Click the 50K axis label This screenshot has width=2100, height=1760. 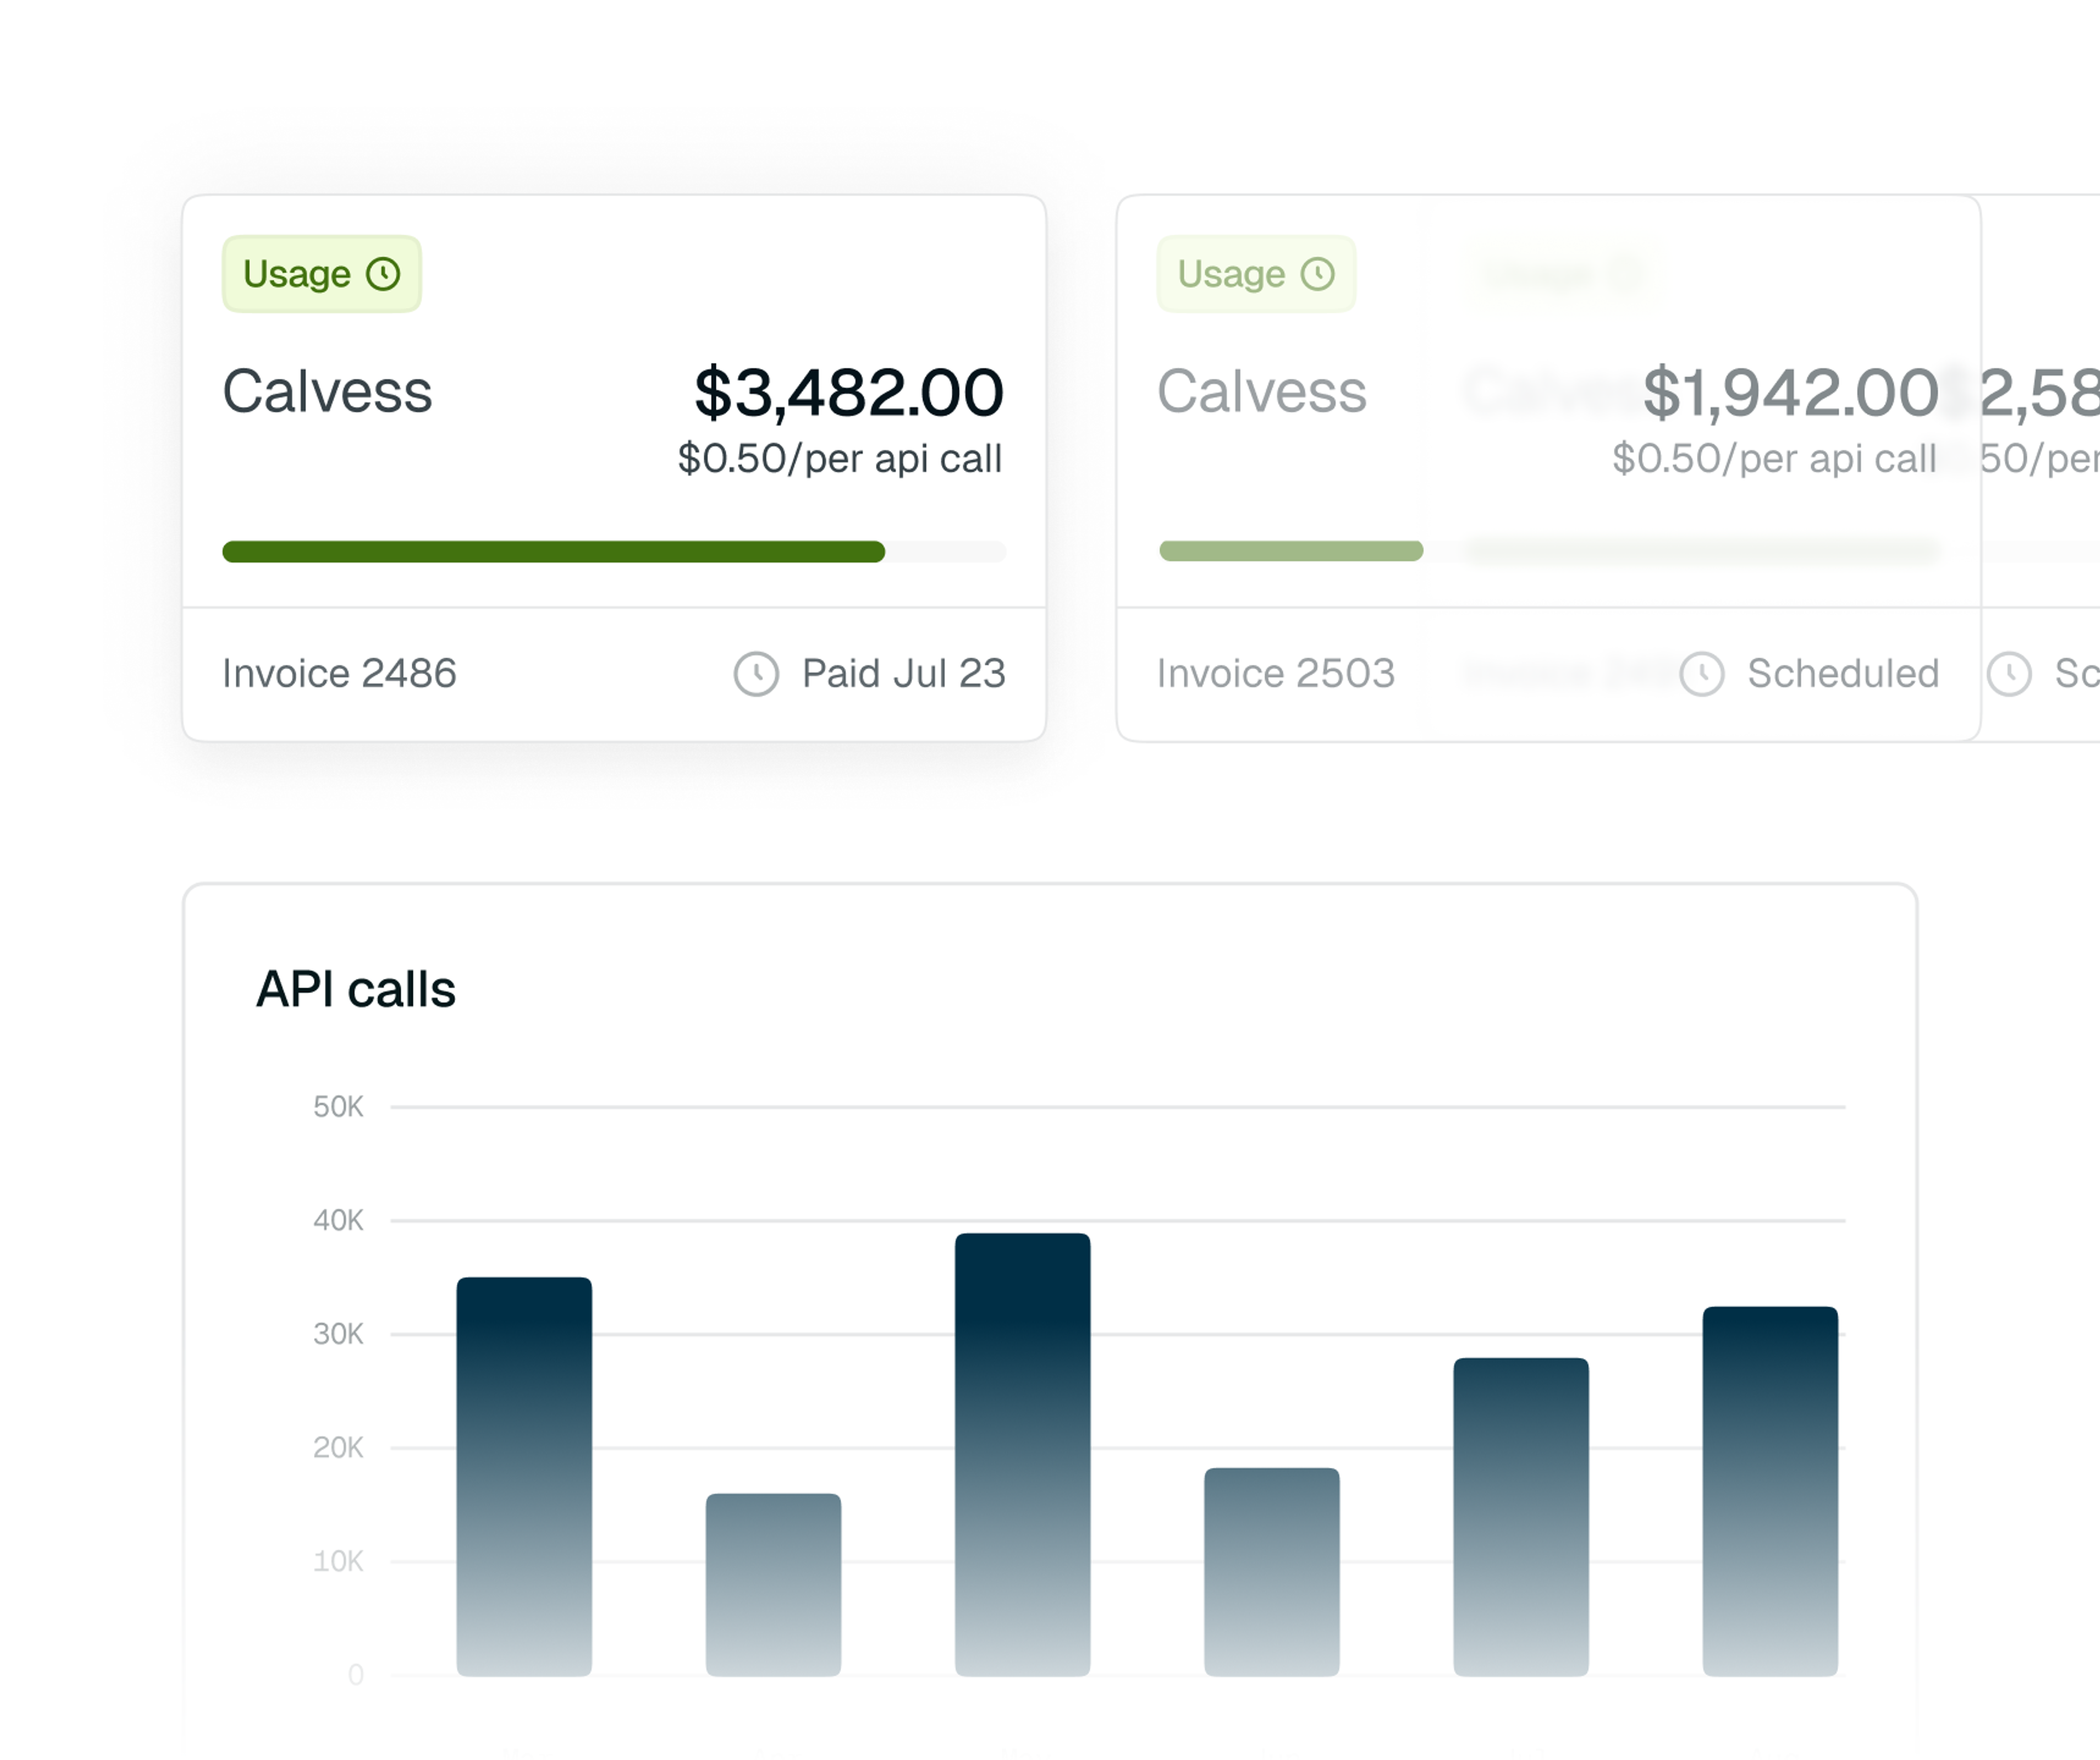point(338,1108)
